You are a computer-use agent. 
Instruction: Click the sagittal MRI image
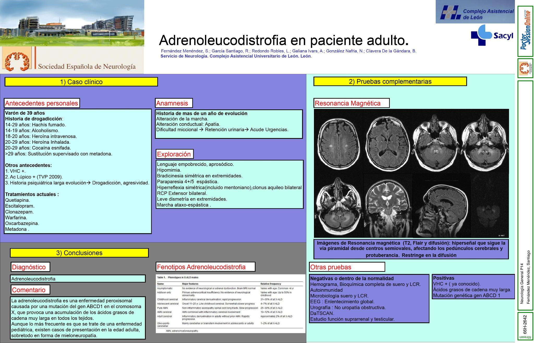(x=441, y=206)
